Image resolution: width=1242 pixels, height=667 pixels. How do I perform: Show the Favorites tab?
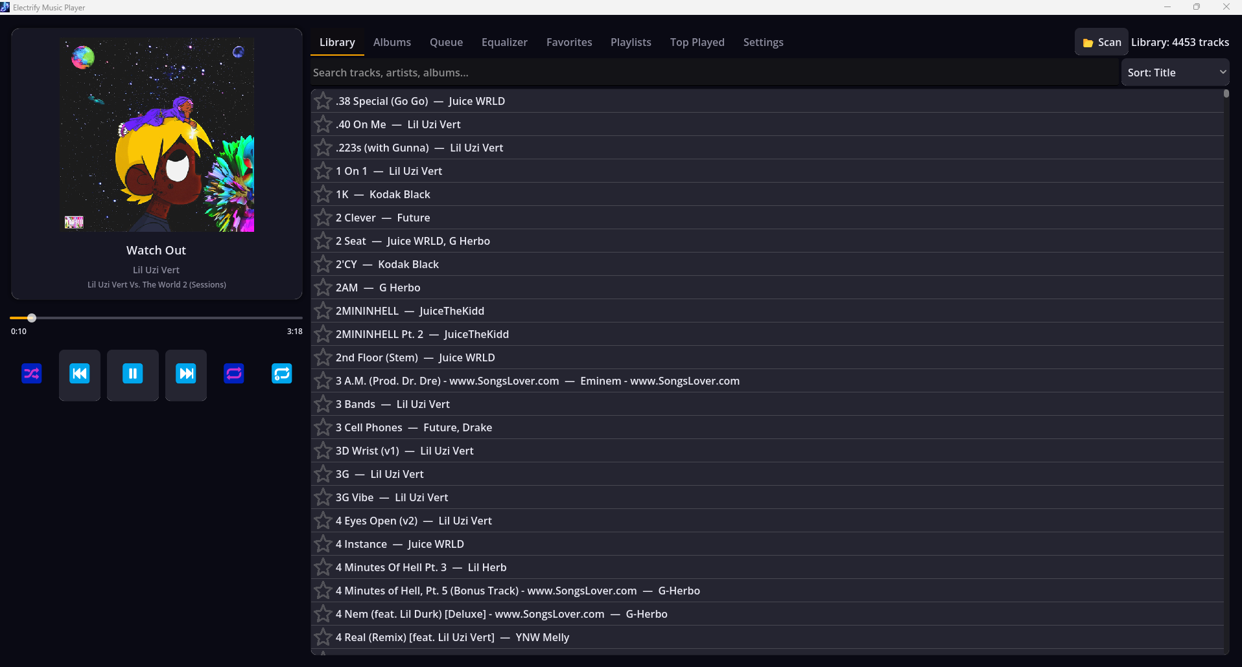point(569,42)
